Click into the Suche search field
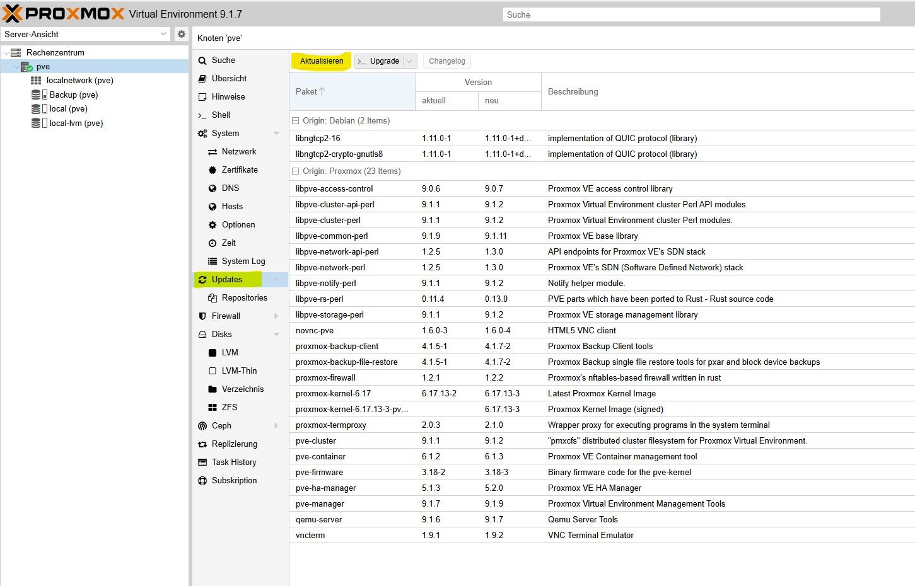This screenshot has width=915, height=586. click(691, 14)
